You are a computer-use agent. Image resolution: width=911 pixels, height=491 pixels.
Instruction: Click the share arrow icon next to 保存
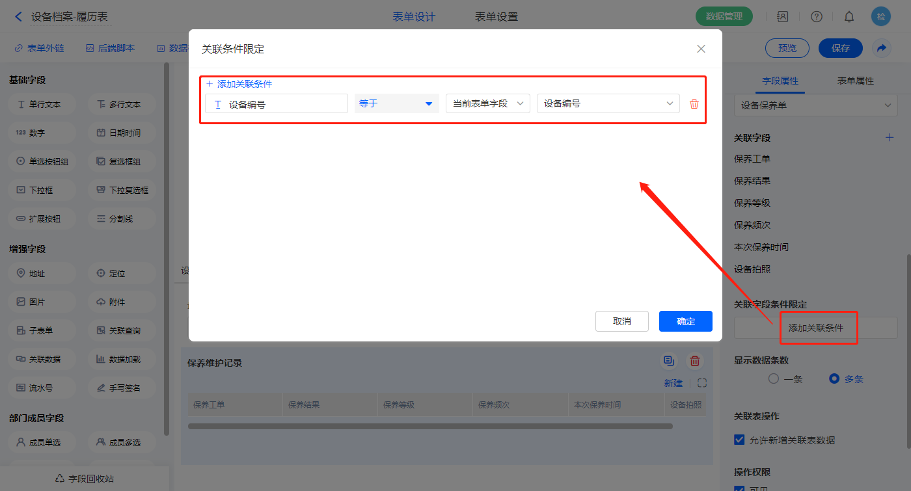point(881,48)
